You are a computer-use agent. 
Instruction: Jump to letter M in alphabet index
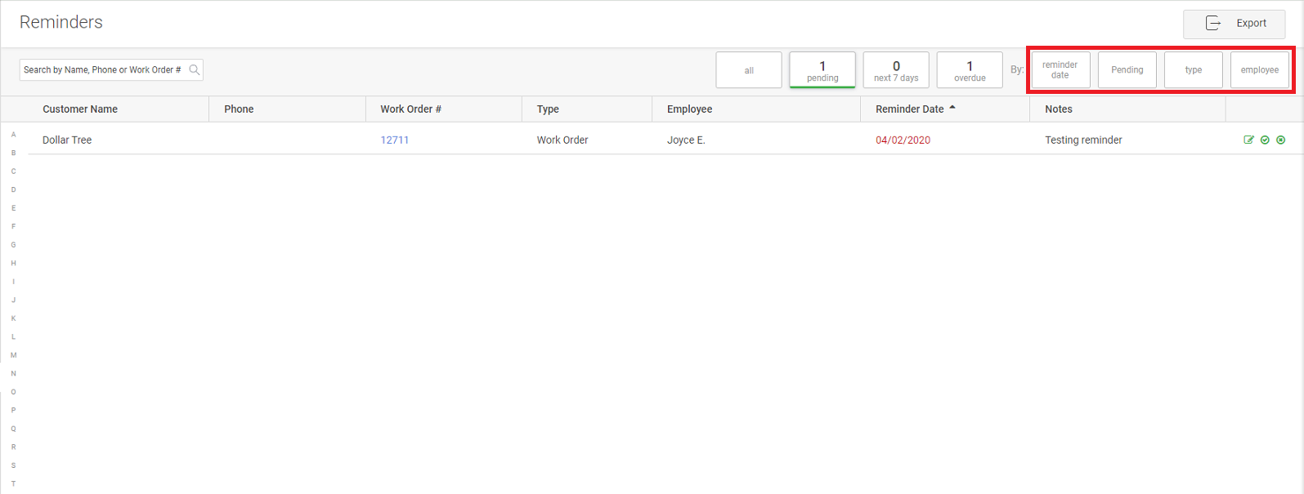tap(13, 355)
